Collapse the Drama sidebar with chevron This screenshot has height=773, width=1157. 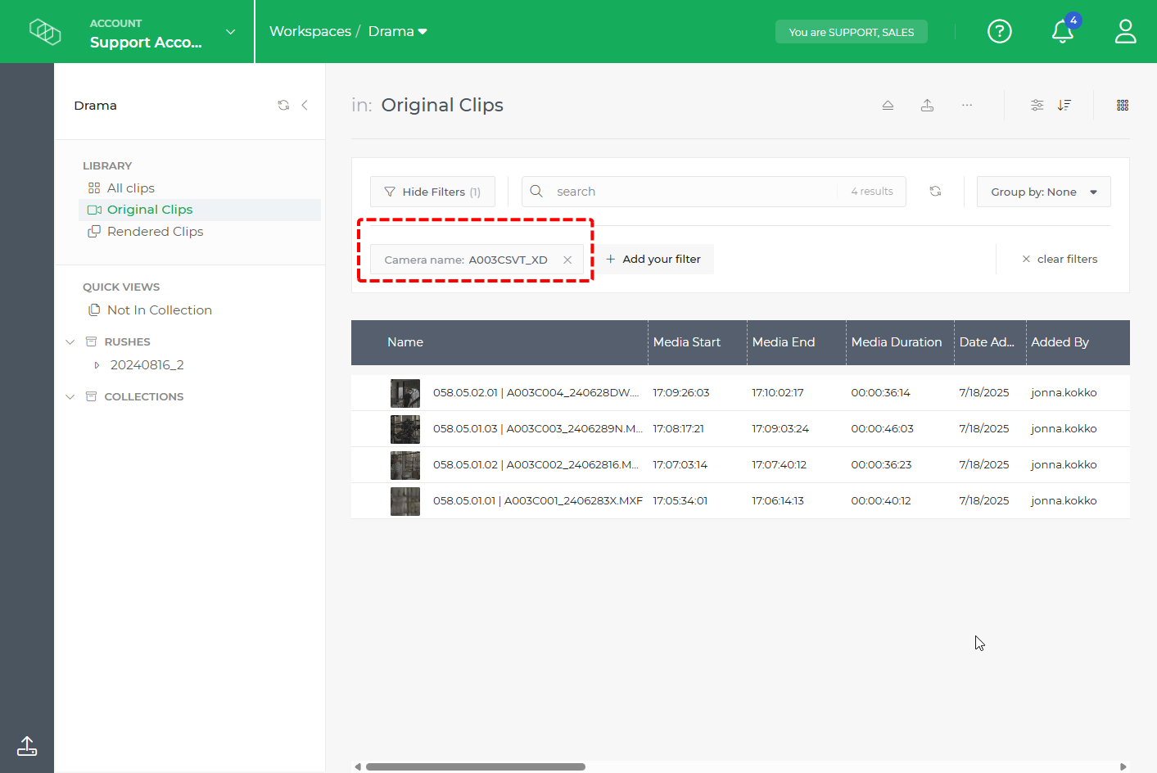tap(305, 105)
